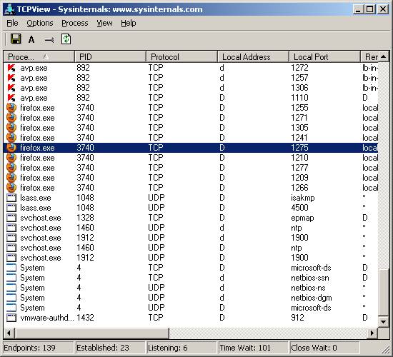This screenshot has height=357, width=393.
Task: Select the lsass.exe isakmp row icon
Action: click(11, 198)
